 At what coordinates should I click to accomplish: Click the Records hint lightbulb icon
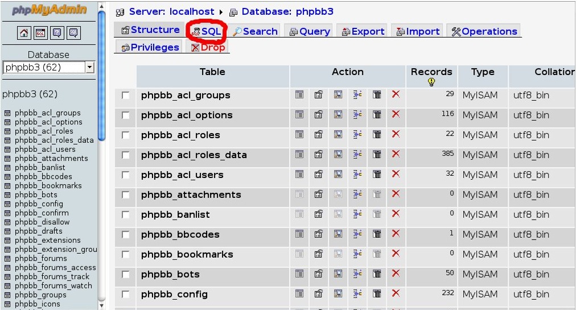(x=431, y=82)
